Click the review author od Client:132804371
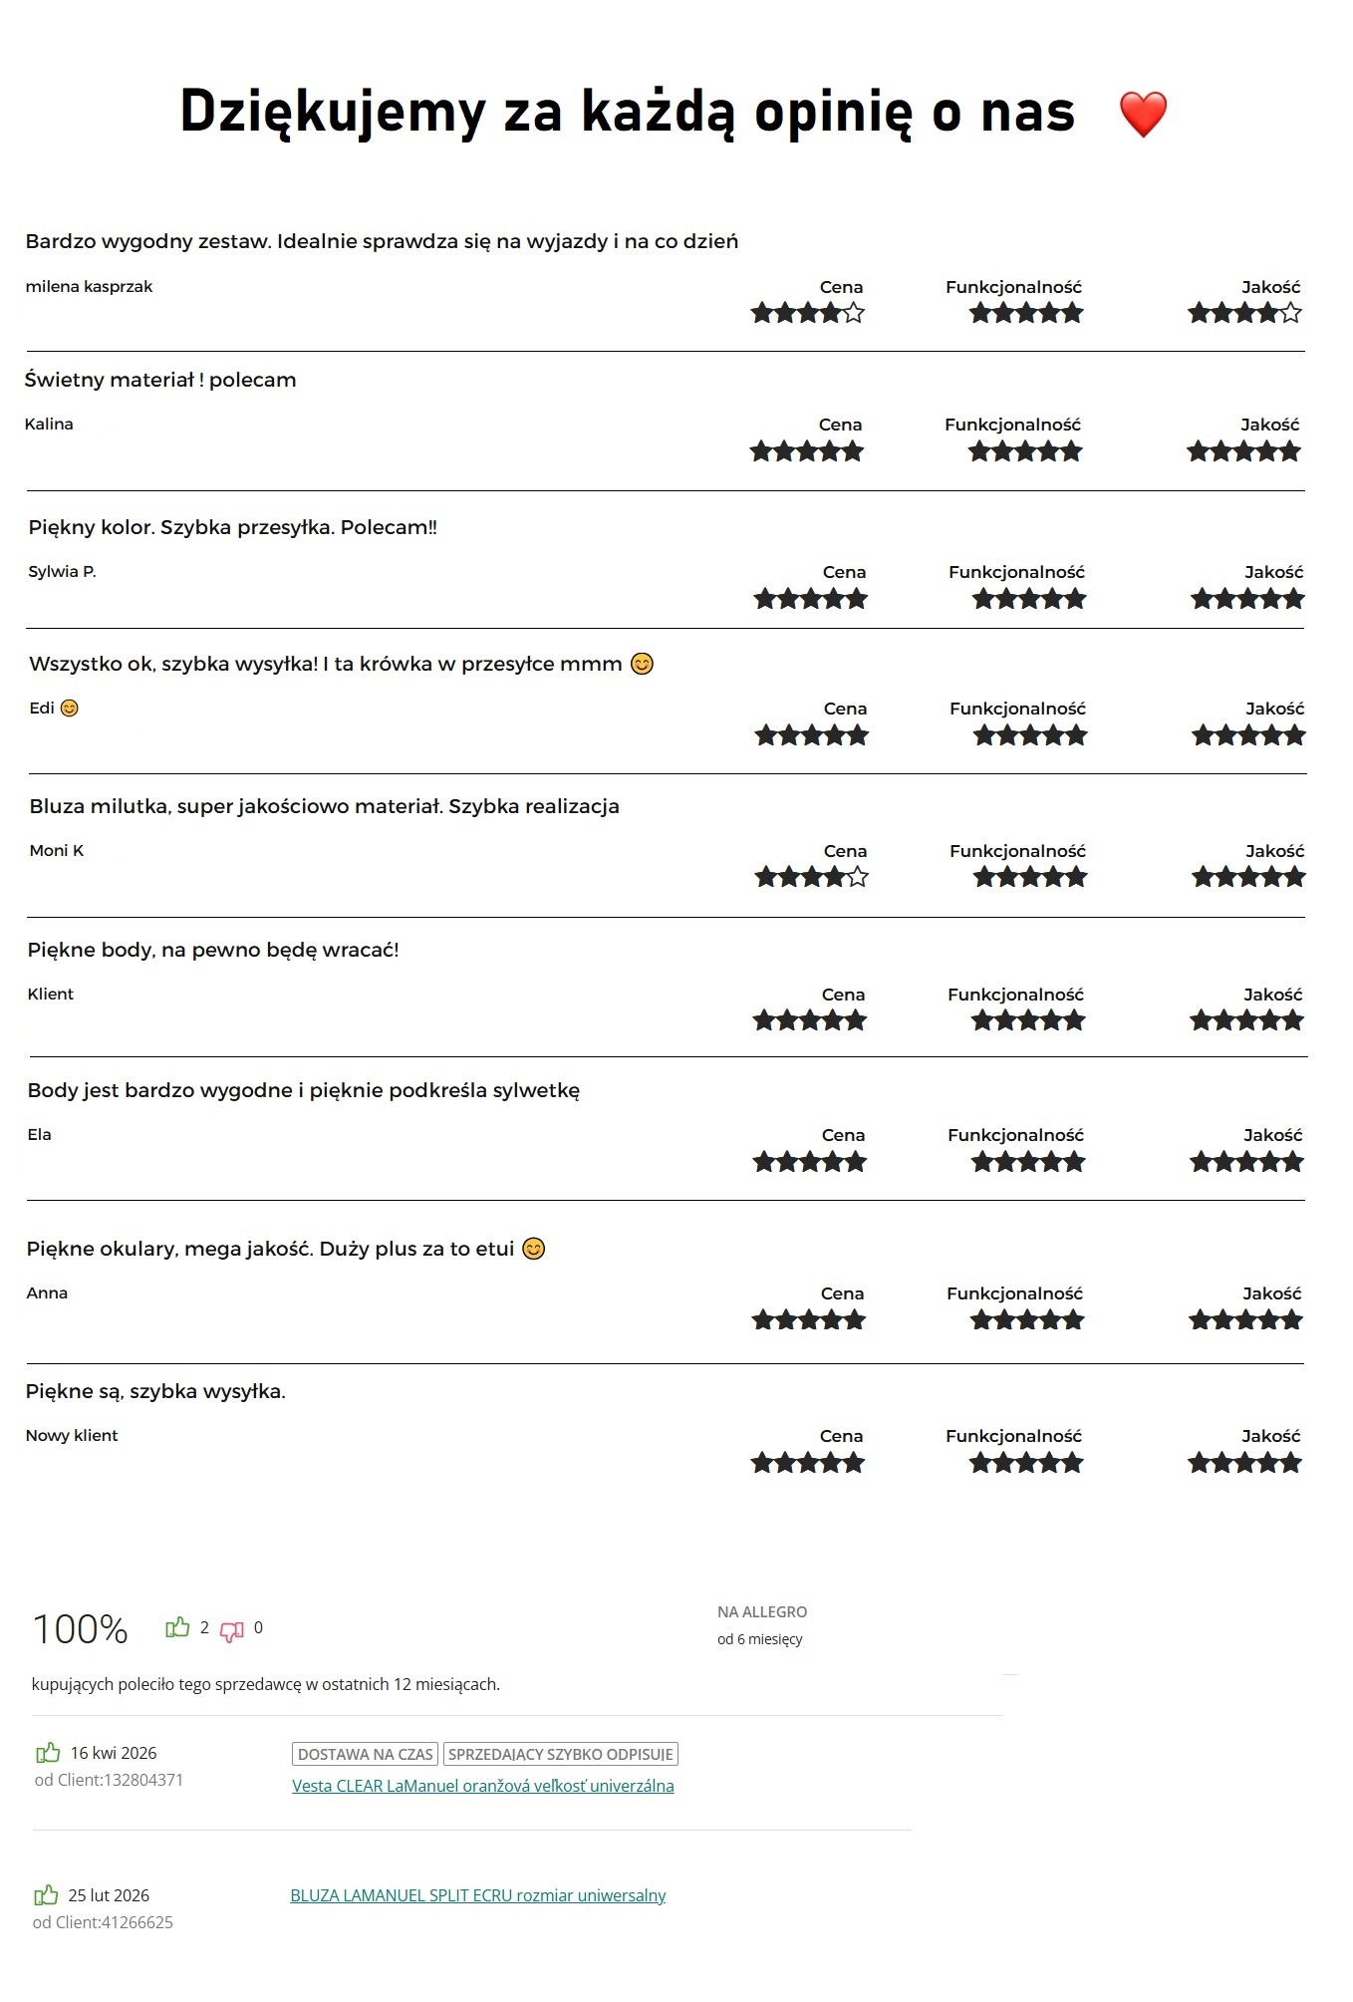This screenshot has height=2002, width=1353. point(109,1780)
